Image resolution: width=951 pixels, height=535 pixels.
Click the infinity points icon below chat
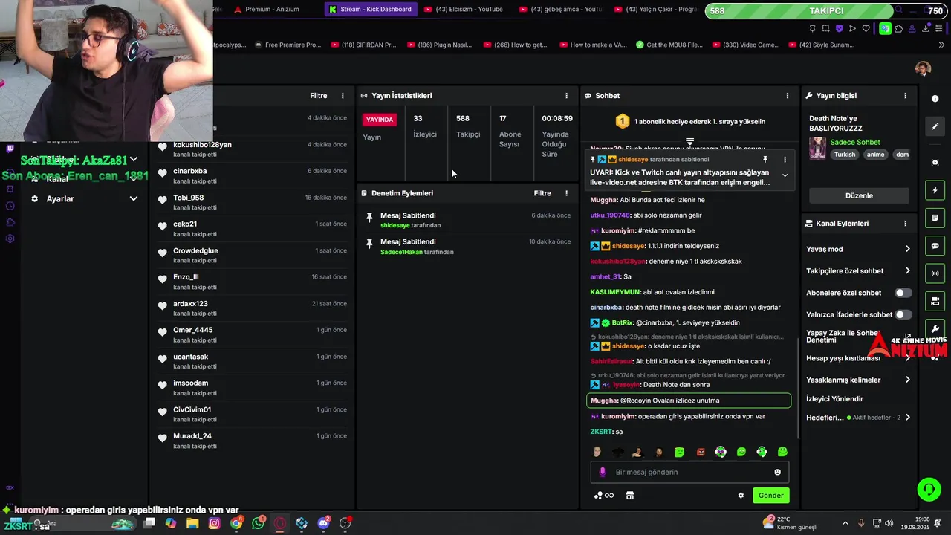pos(604,496)
